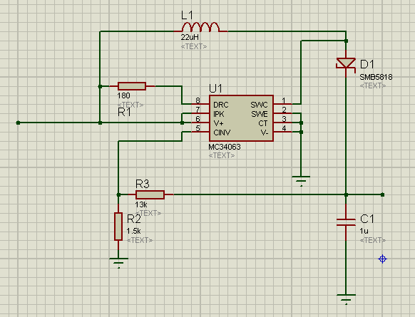Select the SMB5818 diode value label
This screenshot has width=415, height=317.
[x=376, y=77]
